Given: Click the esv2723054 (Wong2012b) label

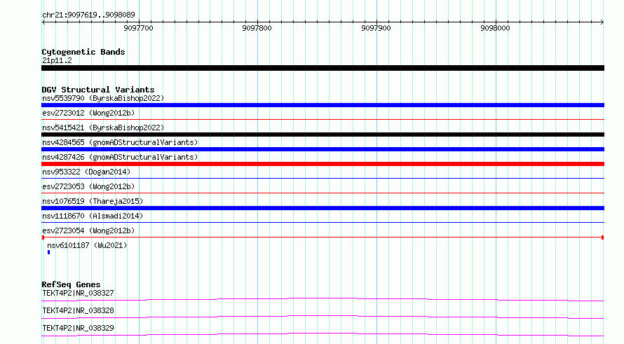Looking at the screenshot, I should (x=88, y=231).
